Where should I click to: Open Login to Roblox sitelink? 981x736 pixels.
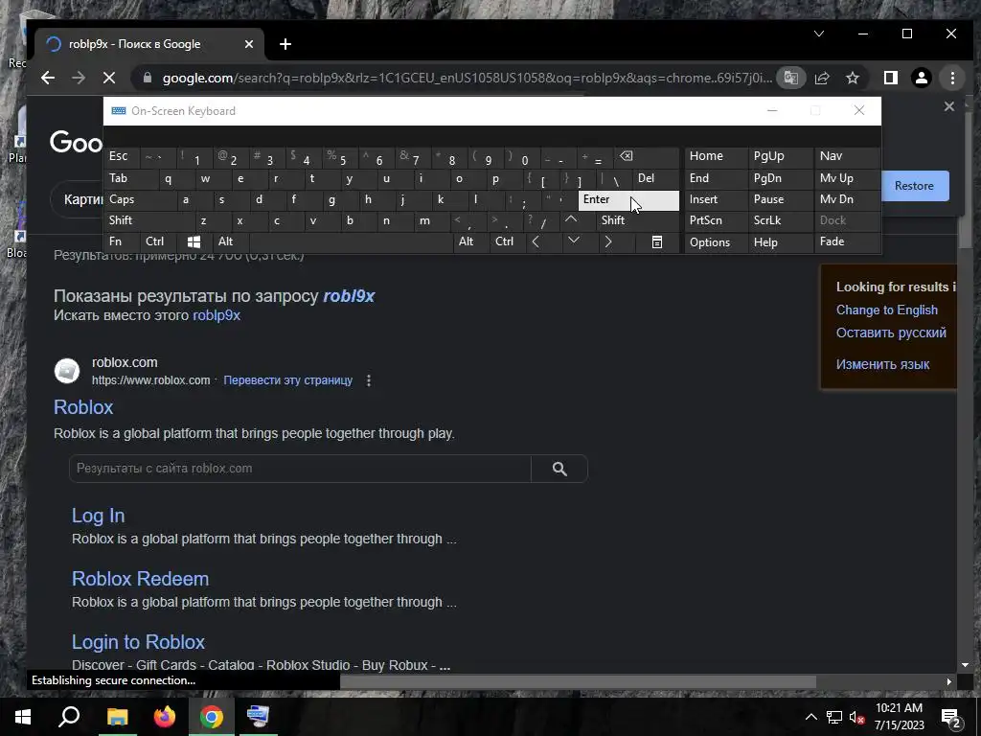click(x=138, y=642)
